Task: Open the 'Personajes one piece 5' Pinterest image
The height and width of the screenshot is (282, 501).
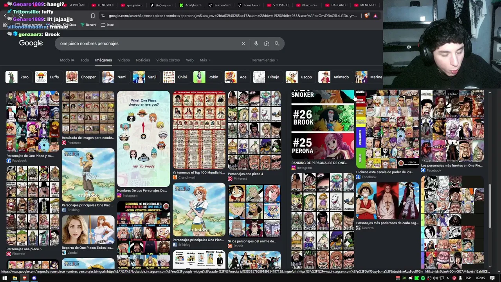Action: pos(33,206)
